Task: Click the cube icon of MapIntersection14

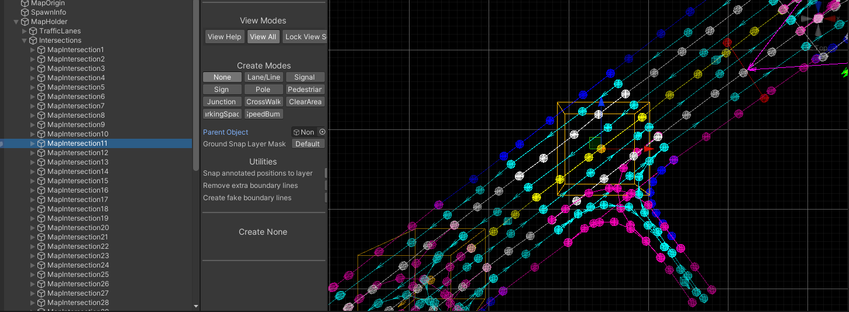Action: [42, 172]
